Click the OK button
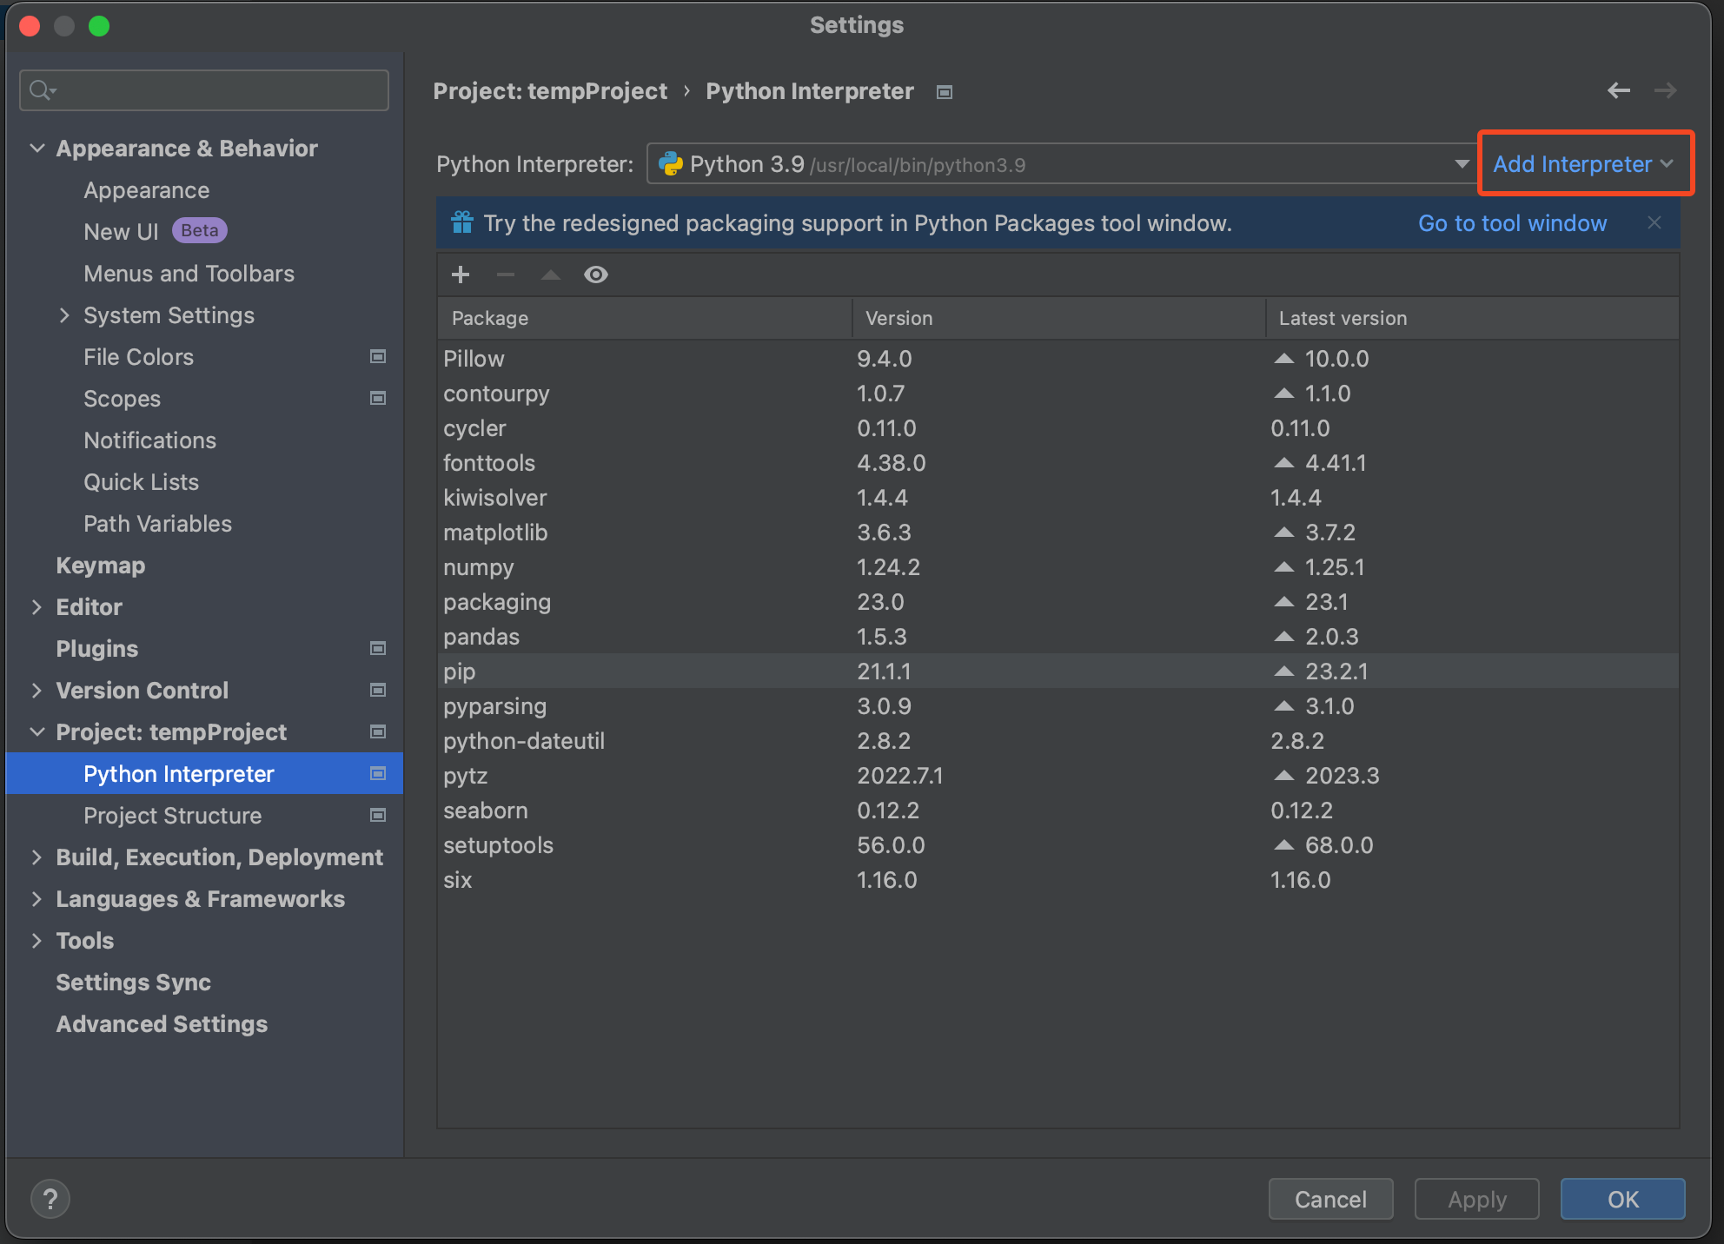Image resolution: width=1724 pixels, height=1244 pixels. pos(1622,1199)
